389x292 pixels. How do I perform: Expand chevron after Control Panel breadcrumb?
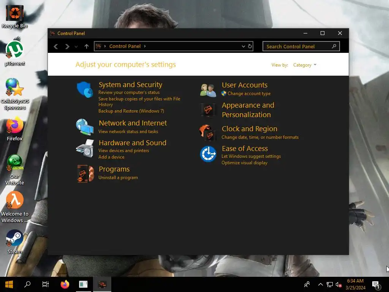145,46
